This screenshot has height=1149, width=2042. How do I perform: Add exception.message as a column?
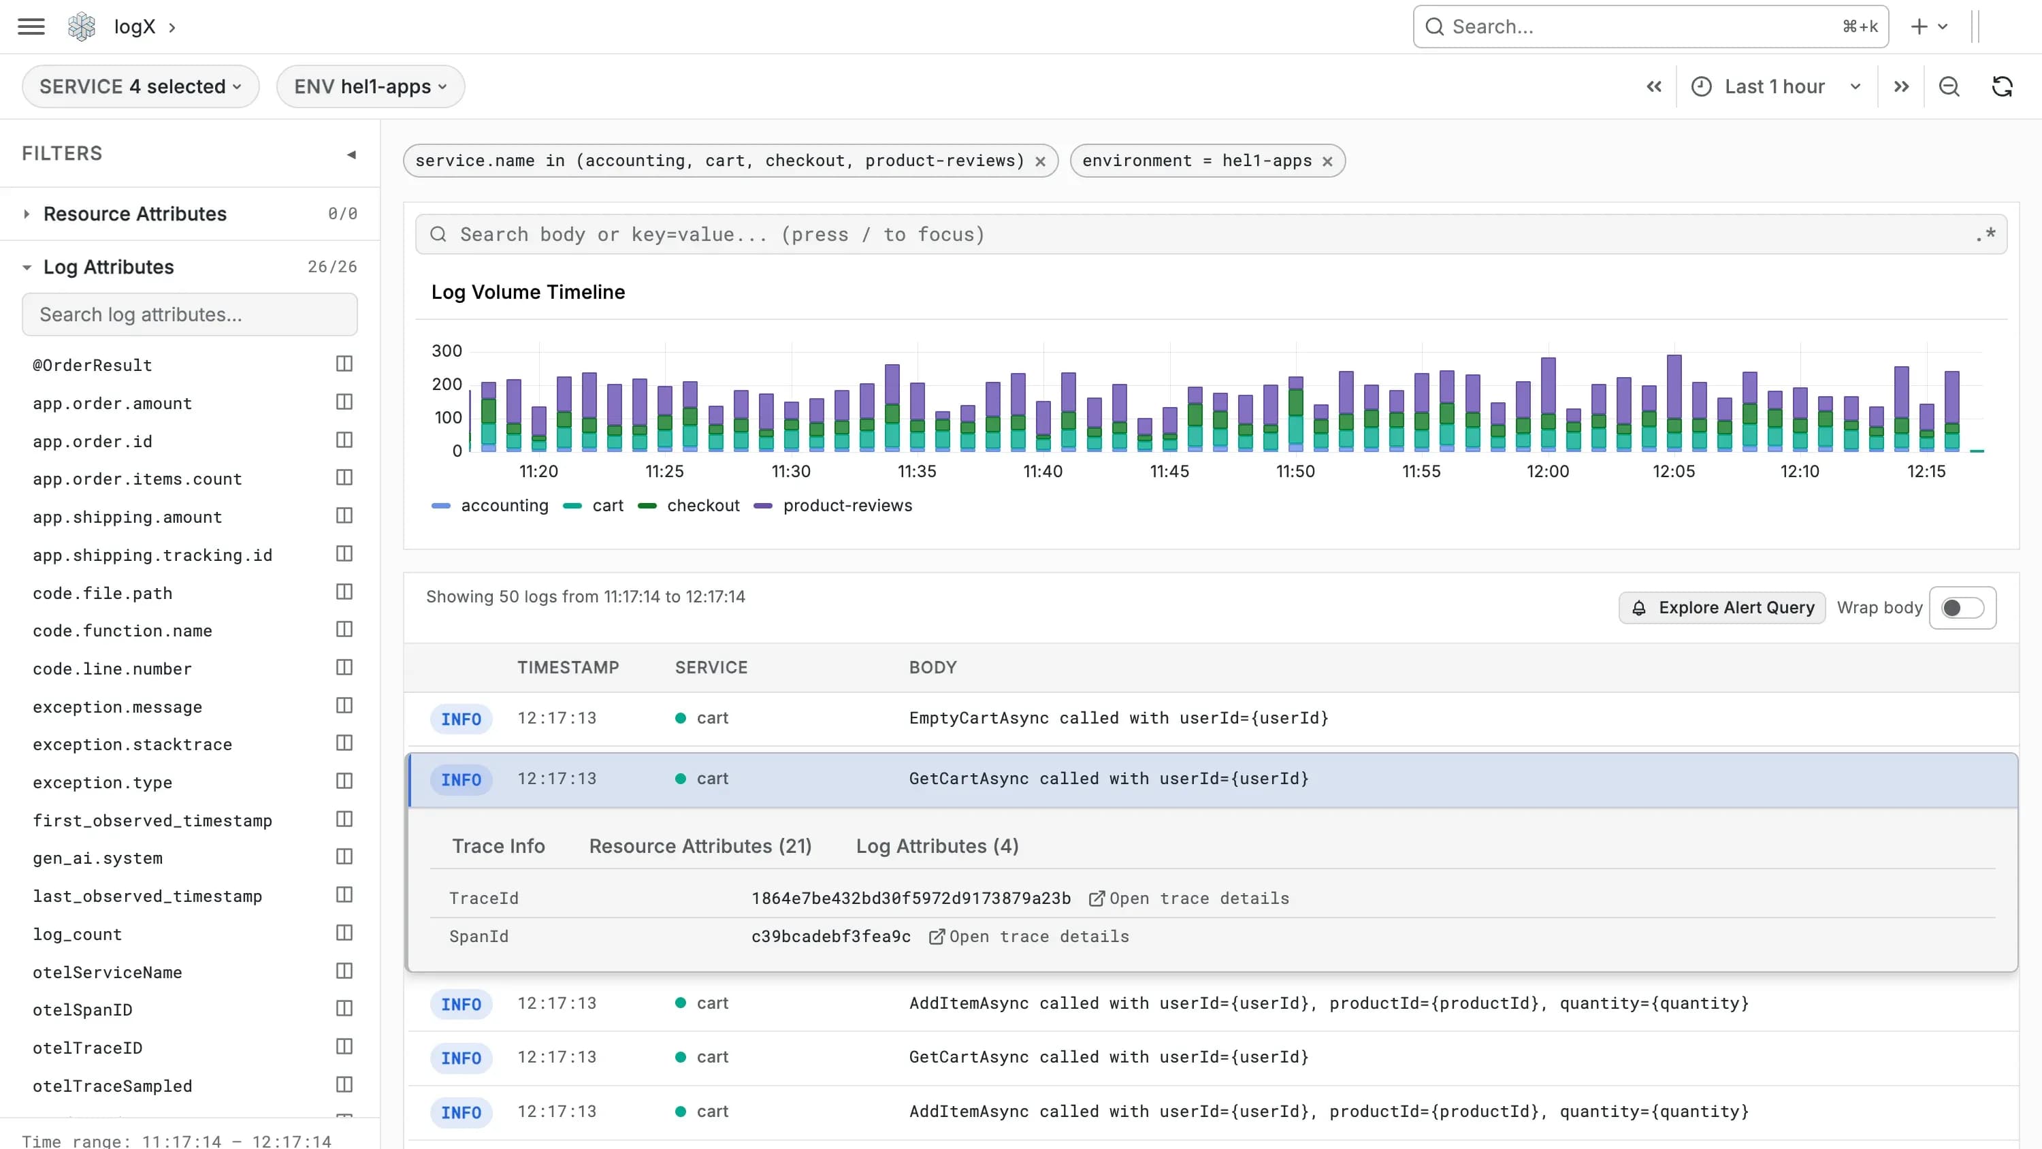[x=344, y=706]
